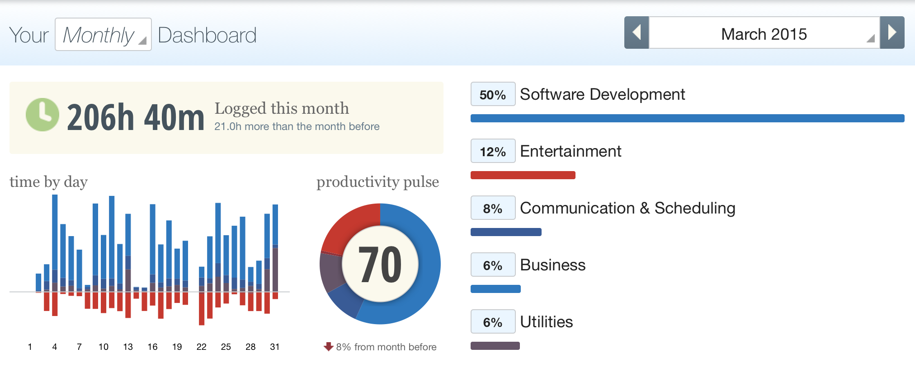Click the blue Business progress bar

click(x=495, y=289)
